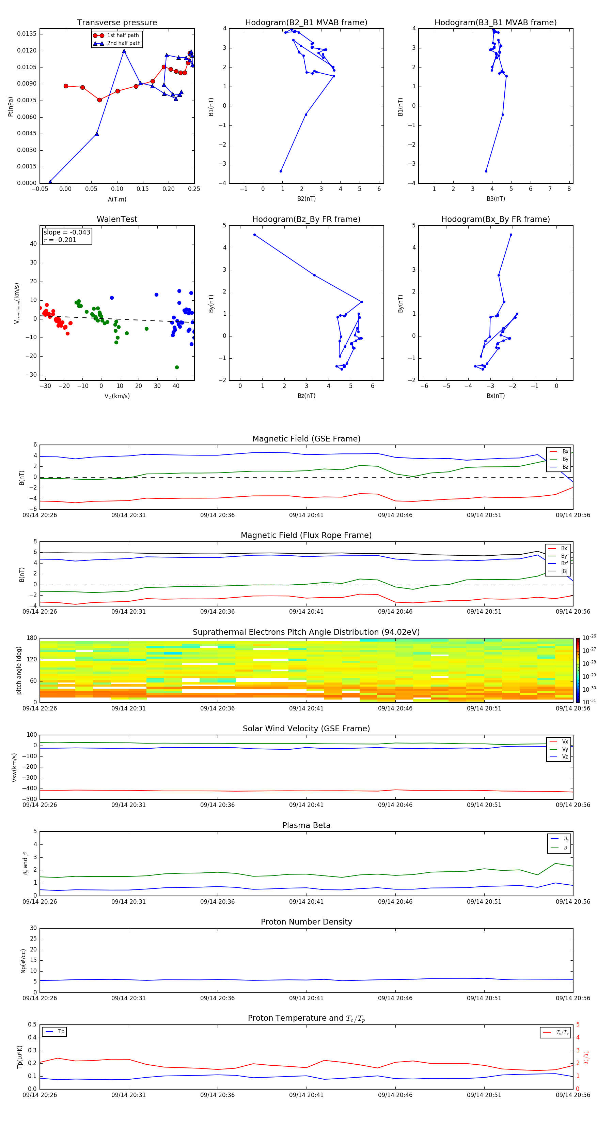Click the "Bz(nT)" x-axis label

pyautogui.click(x=306, y=396)
